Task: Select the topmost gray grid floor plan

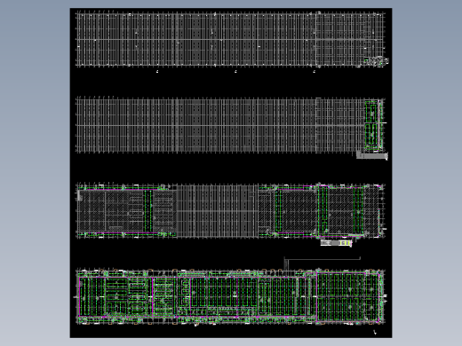Action: (x=230, y=39)
